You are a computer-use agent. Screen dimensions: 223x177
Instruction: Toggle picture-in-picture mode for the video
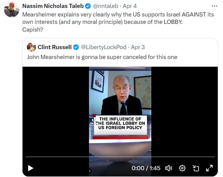tap(196, 168)
